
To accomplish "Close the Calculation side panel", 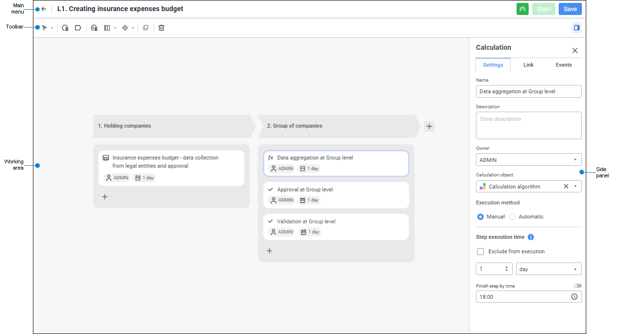I will [x=575, y=51].
